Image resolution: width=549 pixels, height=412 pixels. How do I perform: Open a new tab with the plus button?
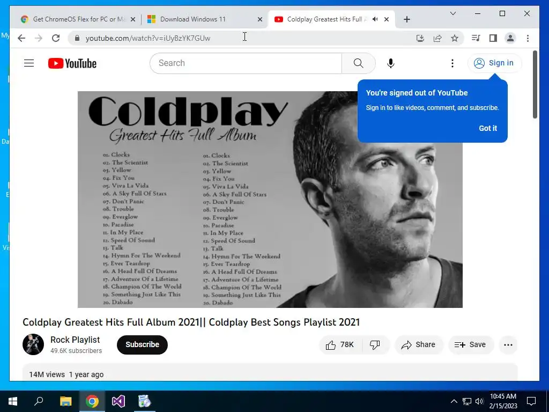click(407, 20)
